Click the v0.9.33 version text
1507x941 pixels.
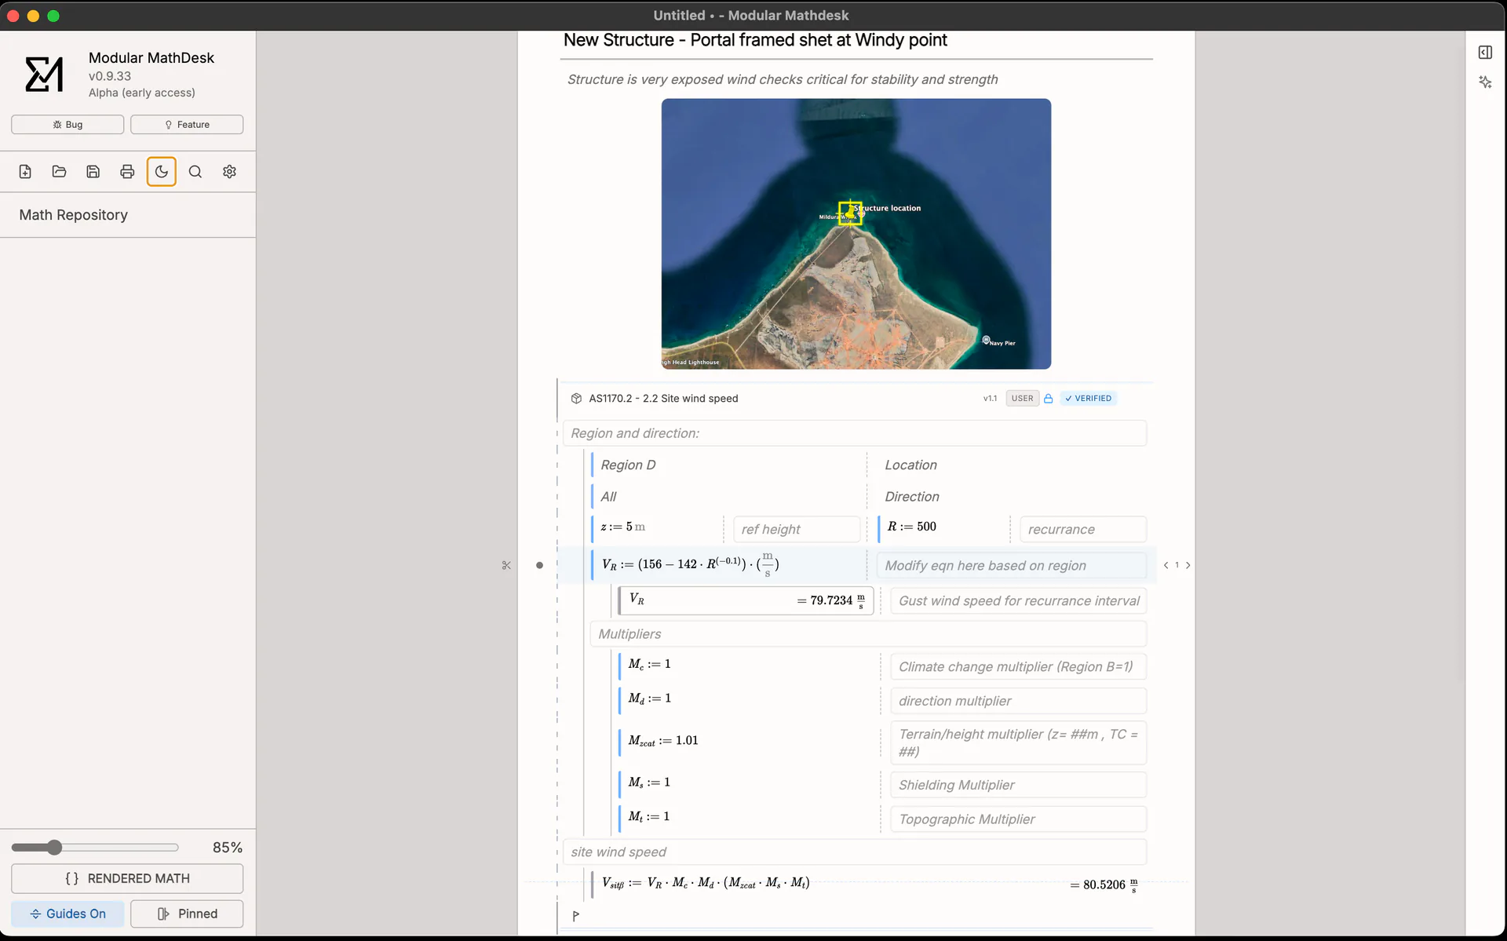(x=110, y=77)
